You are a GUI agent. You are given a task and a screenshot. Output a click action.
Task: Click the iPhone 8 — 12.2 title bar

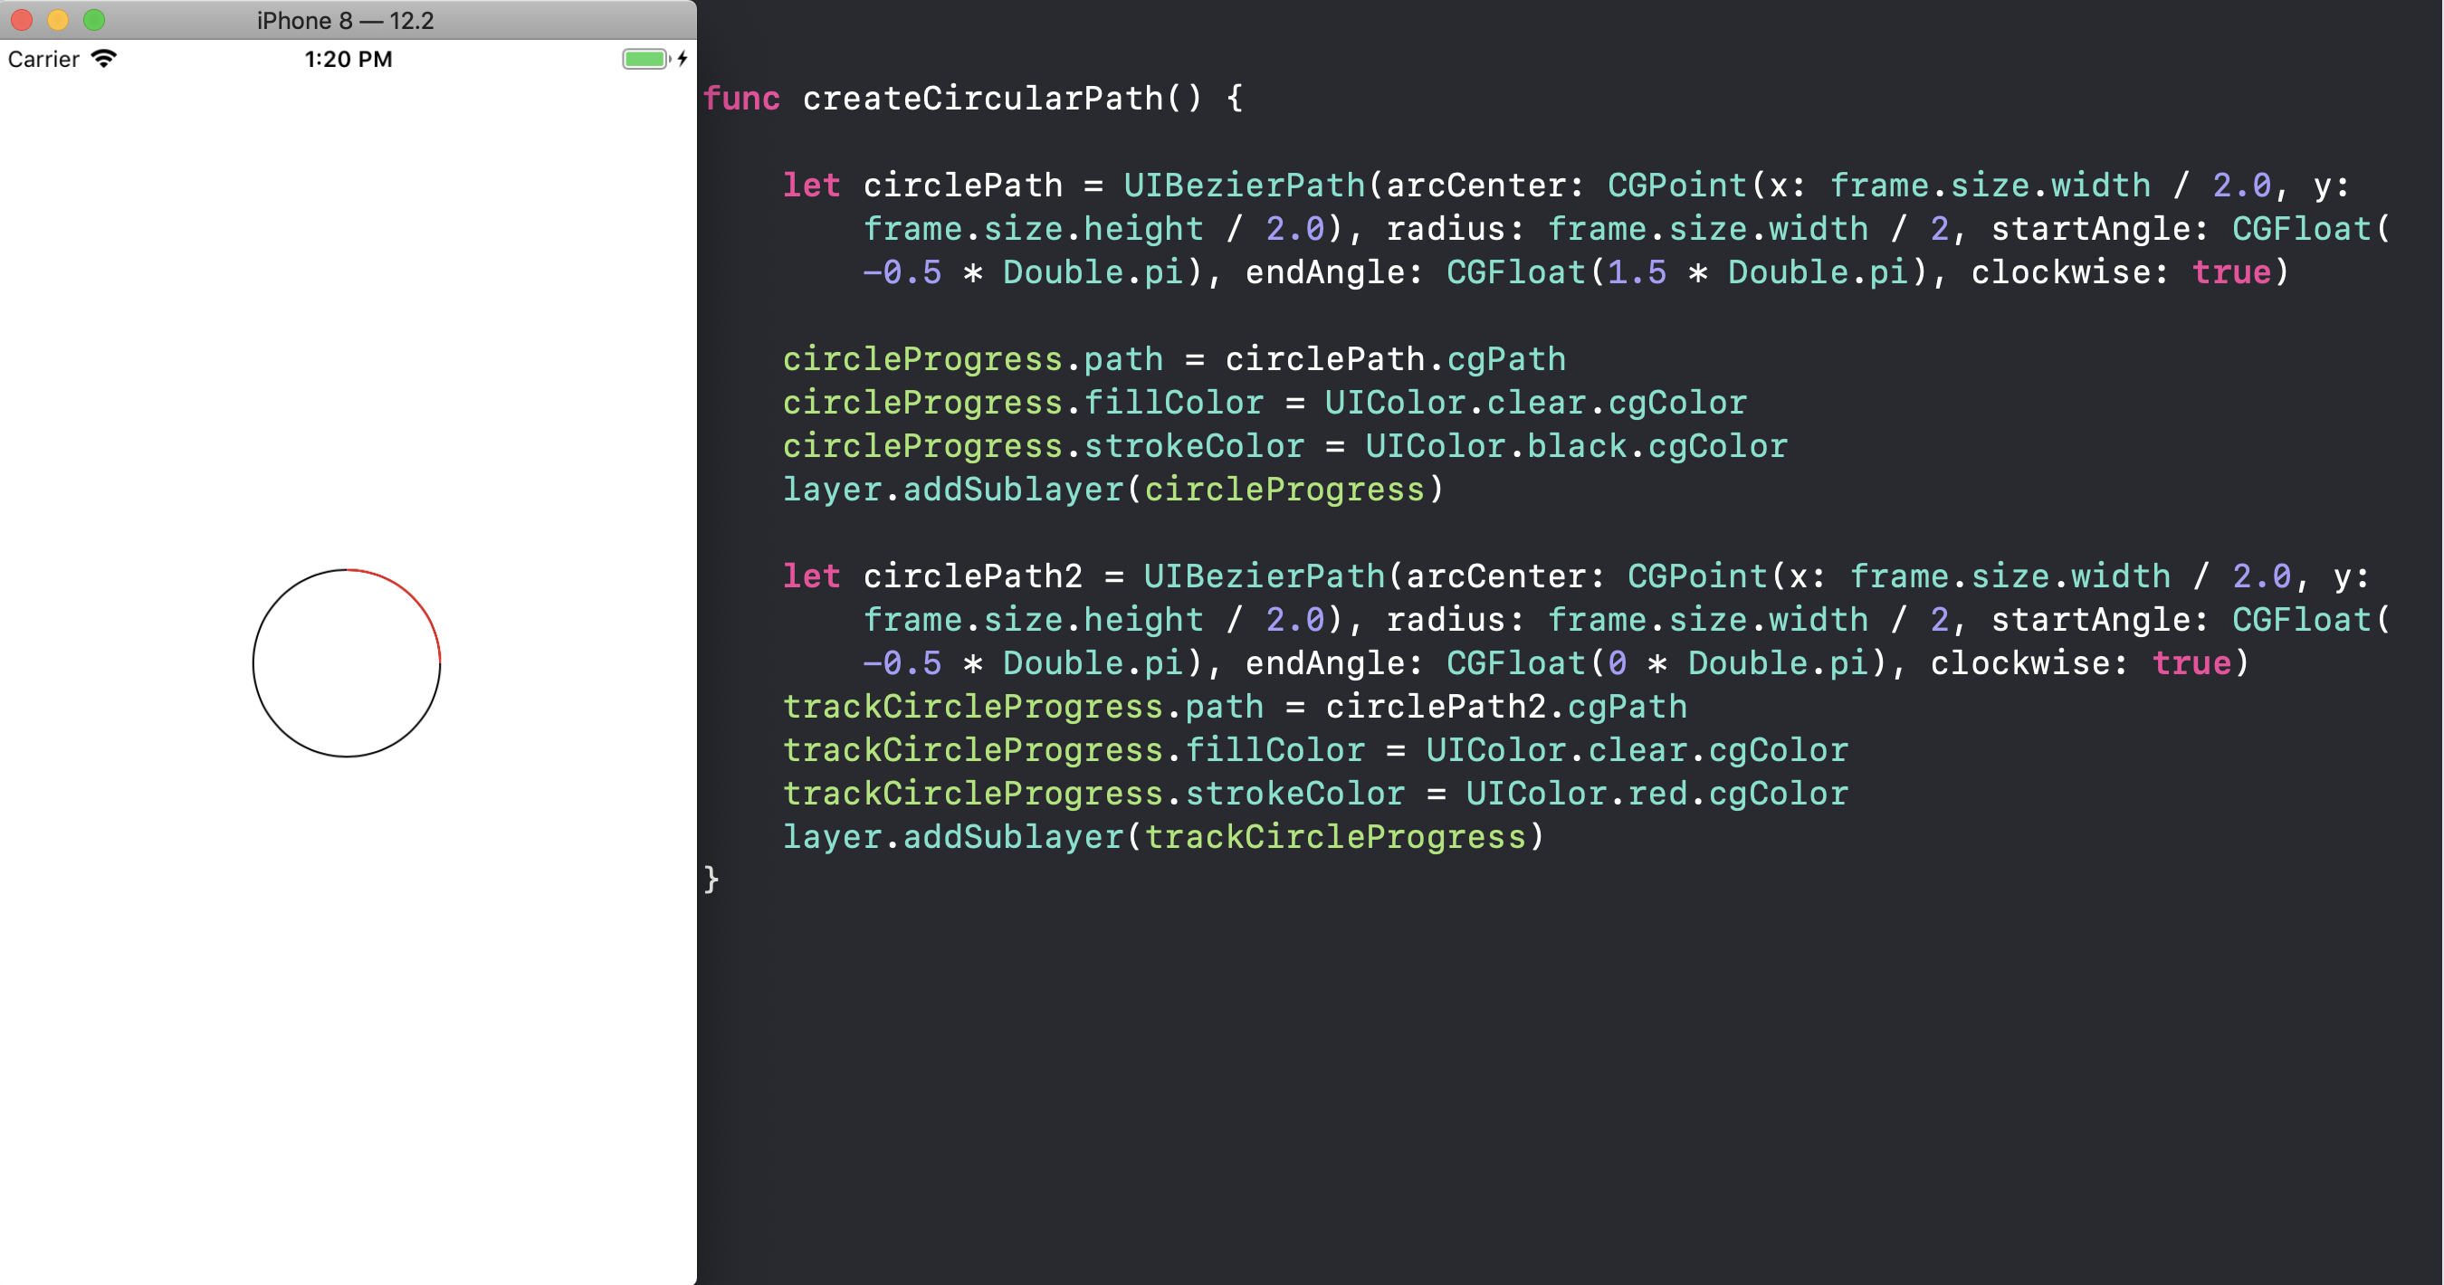tap(346, 20)
